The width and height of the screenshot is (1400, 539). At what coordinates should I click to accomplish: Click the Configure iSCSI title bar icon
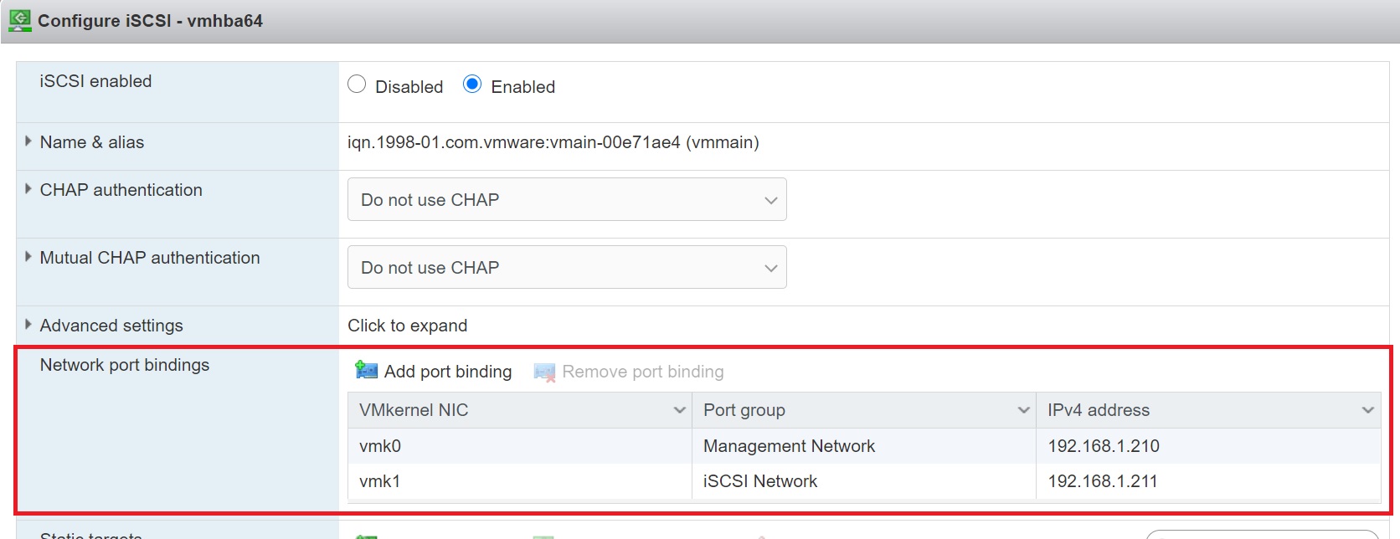tap(19, 20)
